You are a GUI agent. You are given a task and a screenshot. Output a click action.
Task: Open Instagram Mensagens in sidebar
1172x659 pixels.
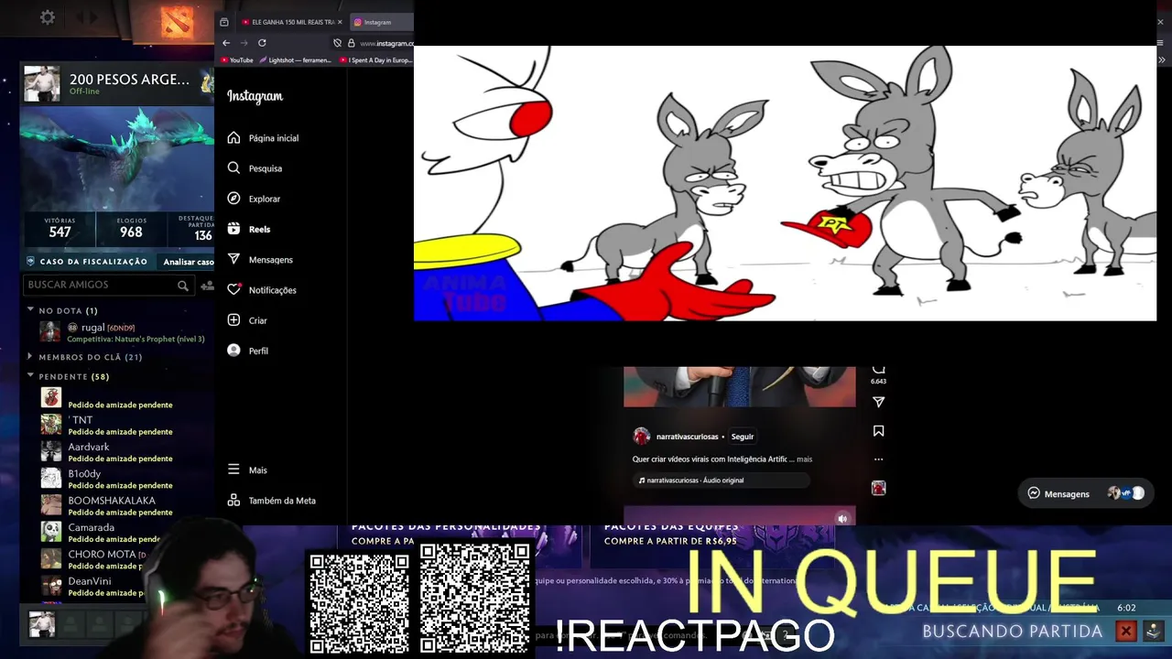tap(261, 260)
